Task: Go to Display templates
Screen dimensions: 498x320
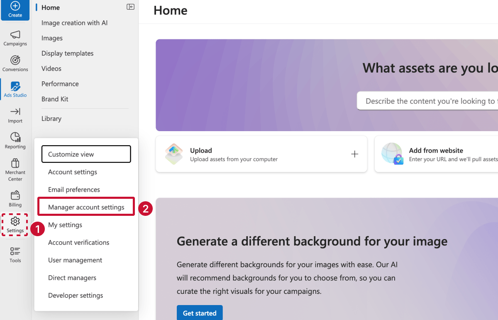Action: click(67, 53)
